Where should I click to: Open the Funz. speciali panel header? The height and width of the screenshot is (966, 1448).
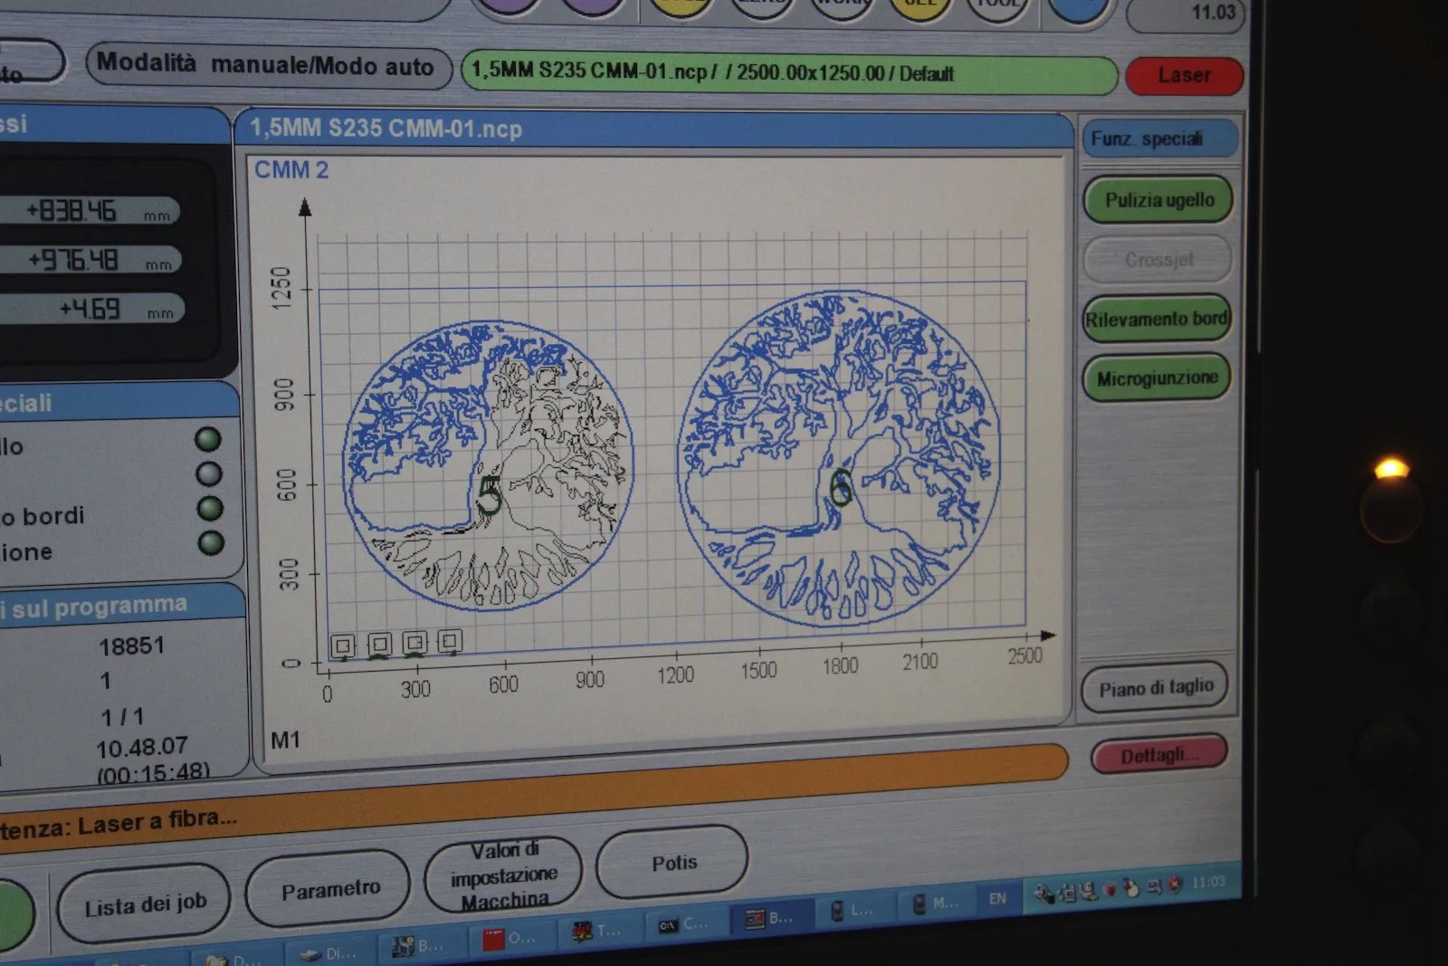tap(1158, 139)
